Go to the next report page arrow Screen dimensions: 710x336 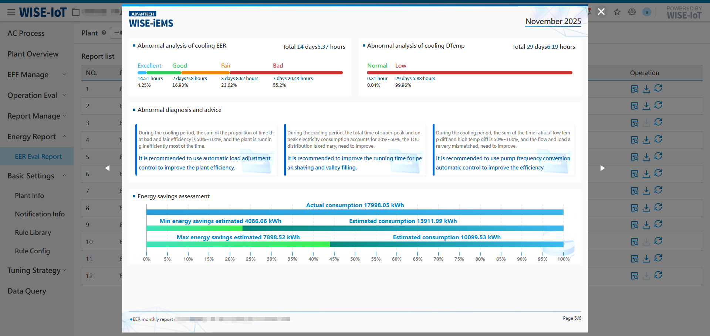pos(602,168)
